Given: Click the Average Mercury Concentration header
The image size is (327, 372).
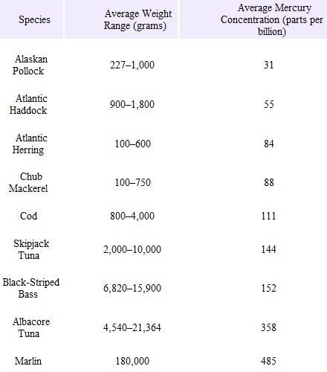Looking at the screenshot, I should pos(272,20).
